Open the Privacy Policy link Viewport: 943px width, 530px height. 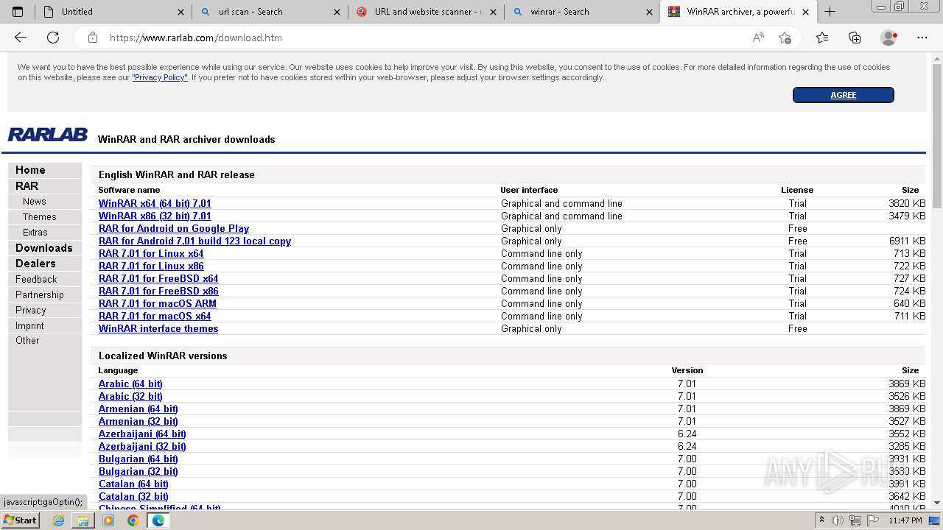(160, 77)
